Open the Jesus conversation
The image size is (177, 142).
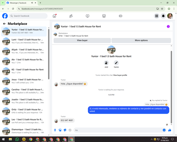tap(24, 81)
